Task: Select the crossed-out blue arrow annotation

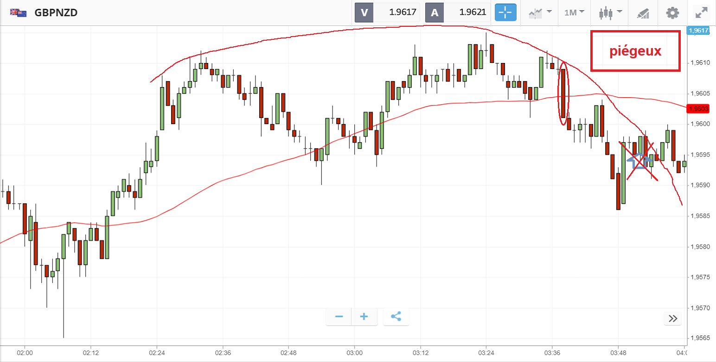Action: click(x=639, y=160)
